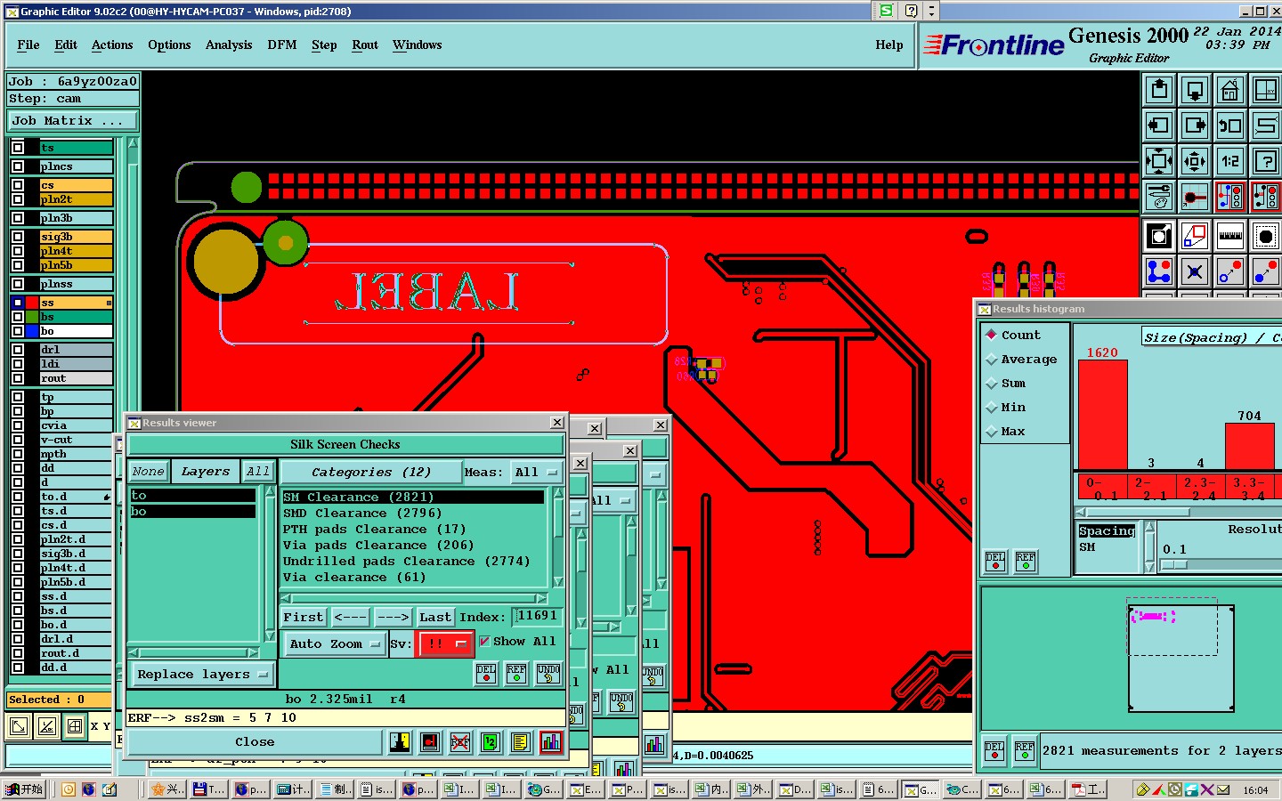Image resolution: width=1282 pixels, height=801 pixels.
Task: Open the Help menu
Action: (889, 45)
